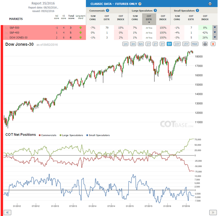Sort by Commercials COT EXTR column

coord(107,18)
